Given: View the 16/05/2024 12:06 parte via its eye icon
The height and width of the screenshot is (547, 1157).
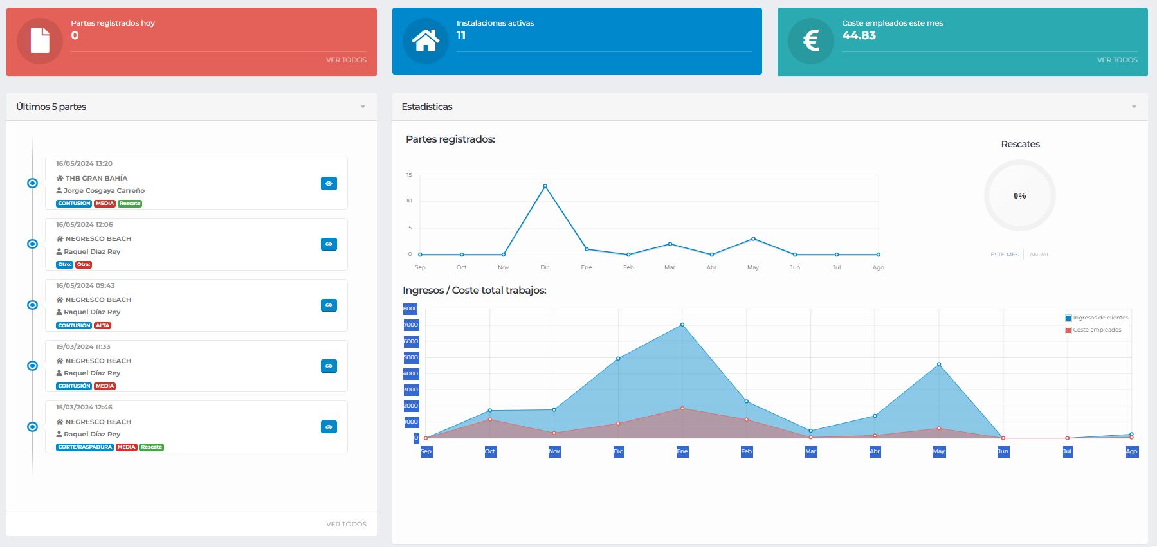Looking at the screenshot, I should 329,244.
